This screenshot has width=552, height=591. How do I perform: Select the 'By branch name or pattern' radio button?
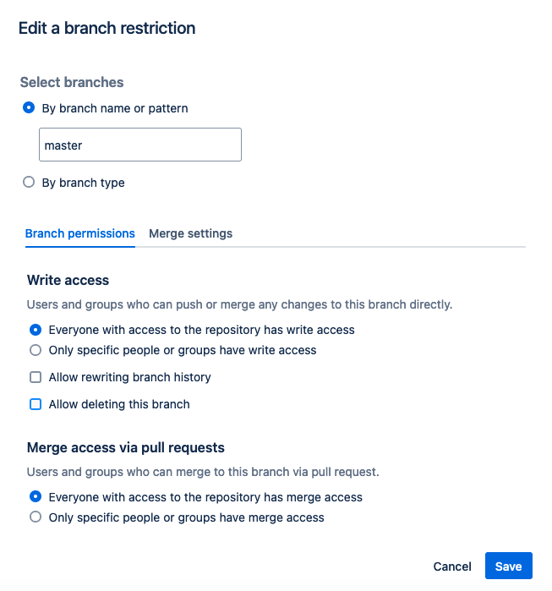[29, 107]
